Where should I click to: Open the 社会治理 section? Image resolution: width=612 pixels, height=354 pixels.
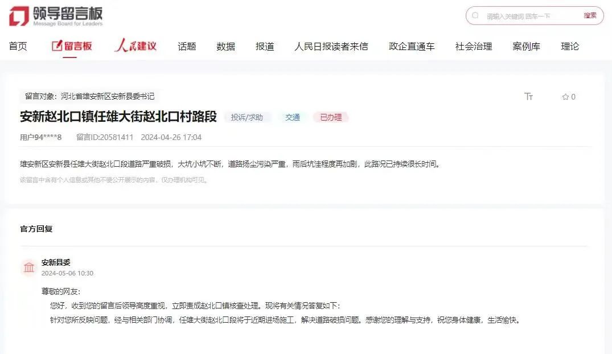click(x=473, y=47)
